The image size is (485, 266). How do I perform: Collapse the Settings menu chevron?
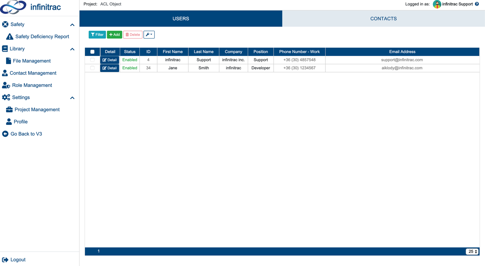pos(72,98)
